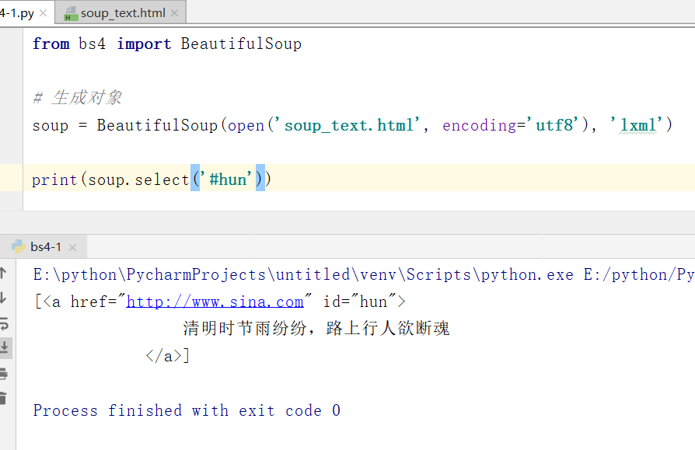Close the 4-1.py editor tab
Viewport: 695px width, 450px height.
pos(43,13)
